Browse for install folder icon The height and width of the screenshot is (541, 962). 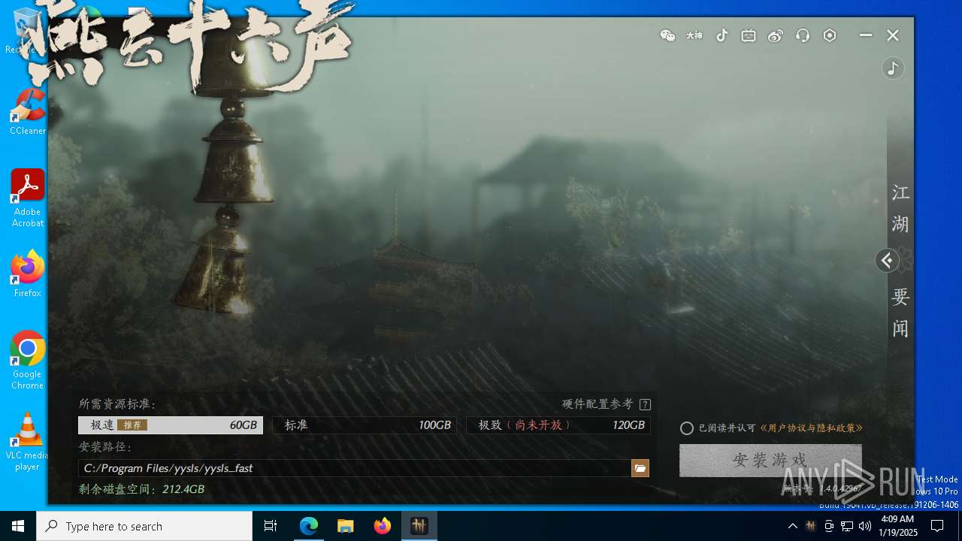pos(640,468)
